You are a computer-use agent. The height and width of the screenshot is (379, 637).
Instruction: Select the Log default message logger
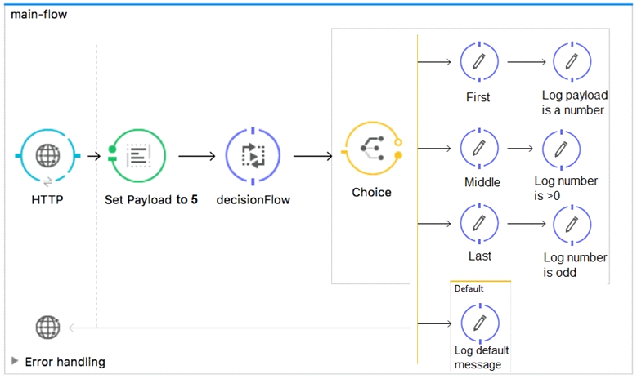click(x=480, y=323)
